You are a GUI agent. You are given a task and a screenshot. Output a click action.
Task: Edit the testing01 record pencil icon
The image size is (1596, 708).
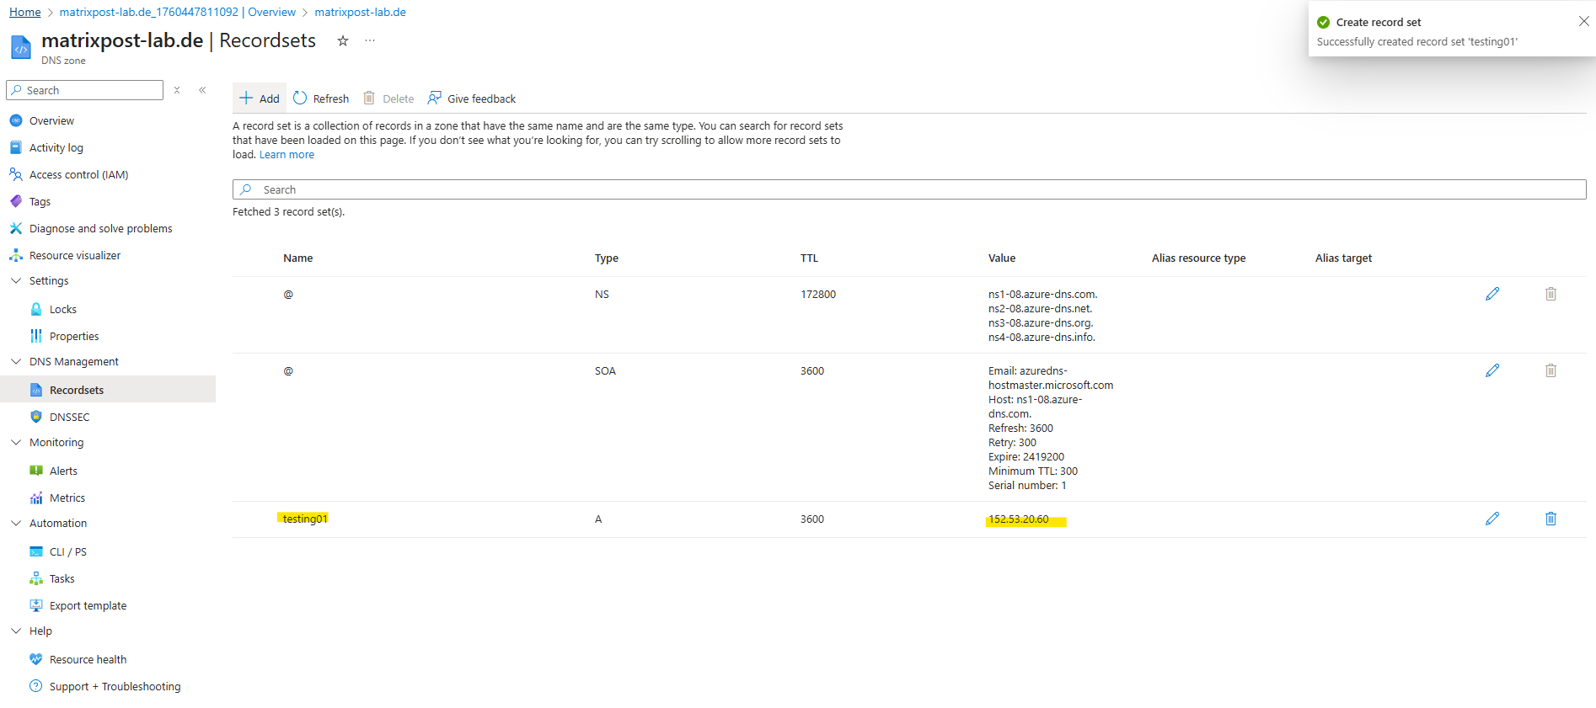tap(1492, 519)
